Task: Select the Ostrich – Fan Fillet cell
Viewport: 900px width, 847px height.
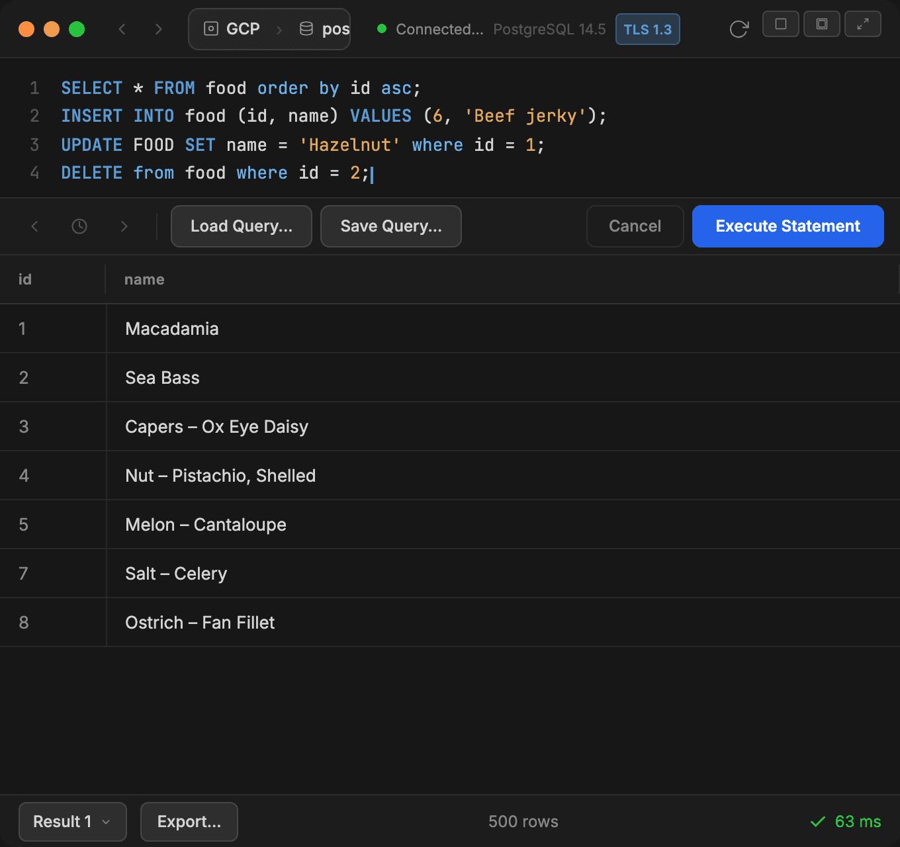Action: pos(503,623)
